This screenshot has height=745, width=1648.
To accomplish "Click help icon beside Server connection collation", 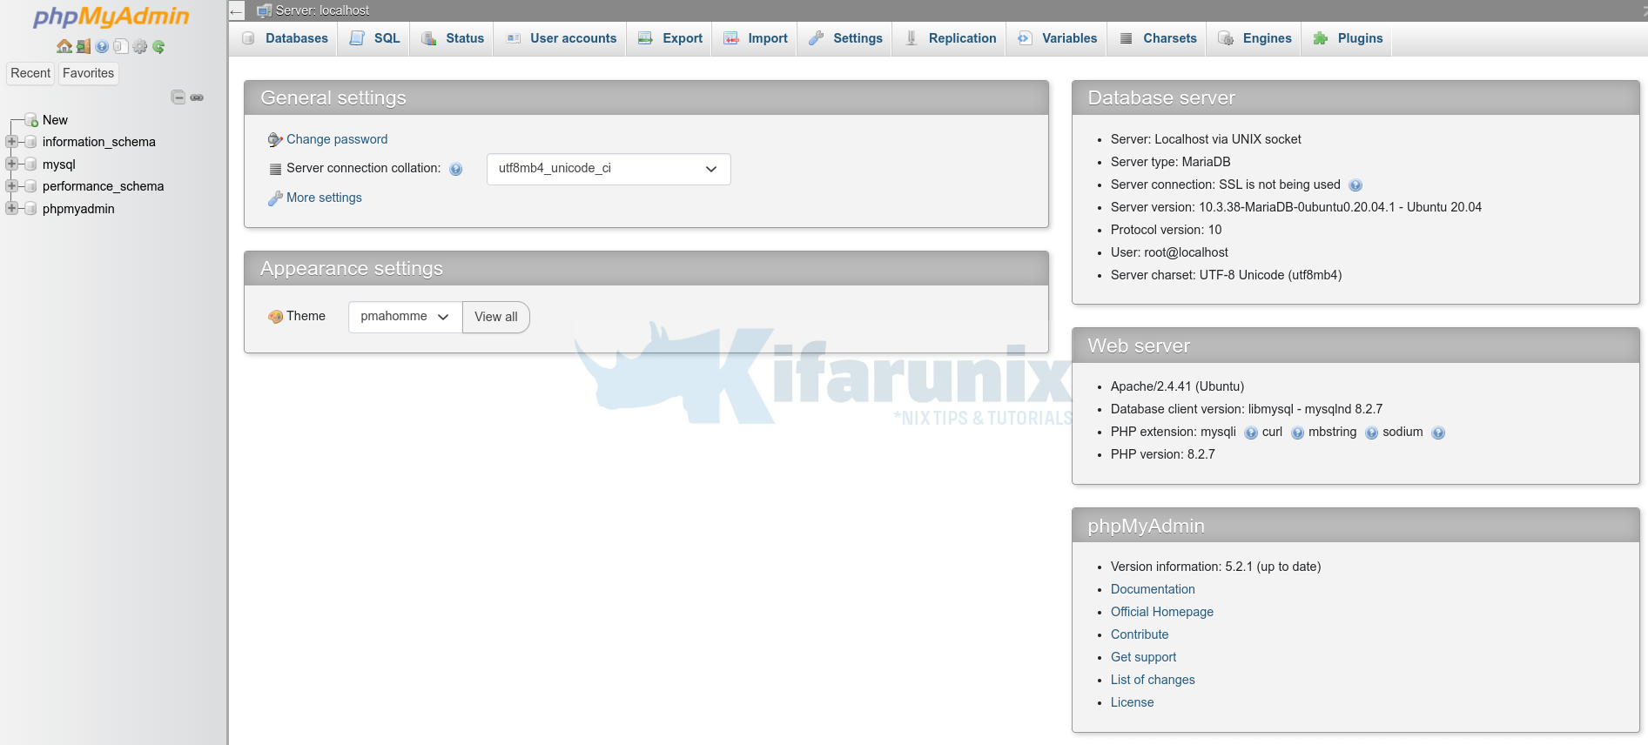I will (456, 169).
